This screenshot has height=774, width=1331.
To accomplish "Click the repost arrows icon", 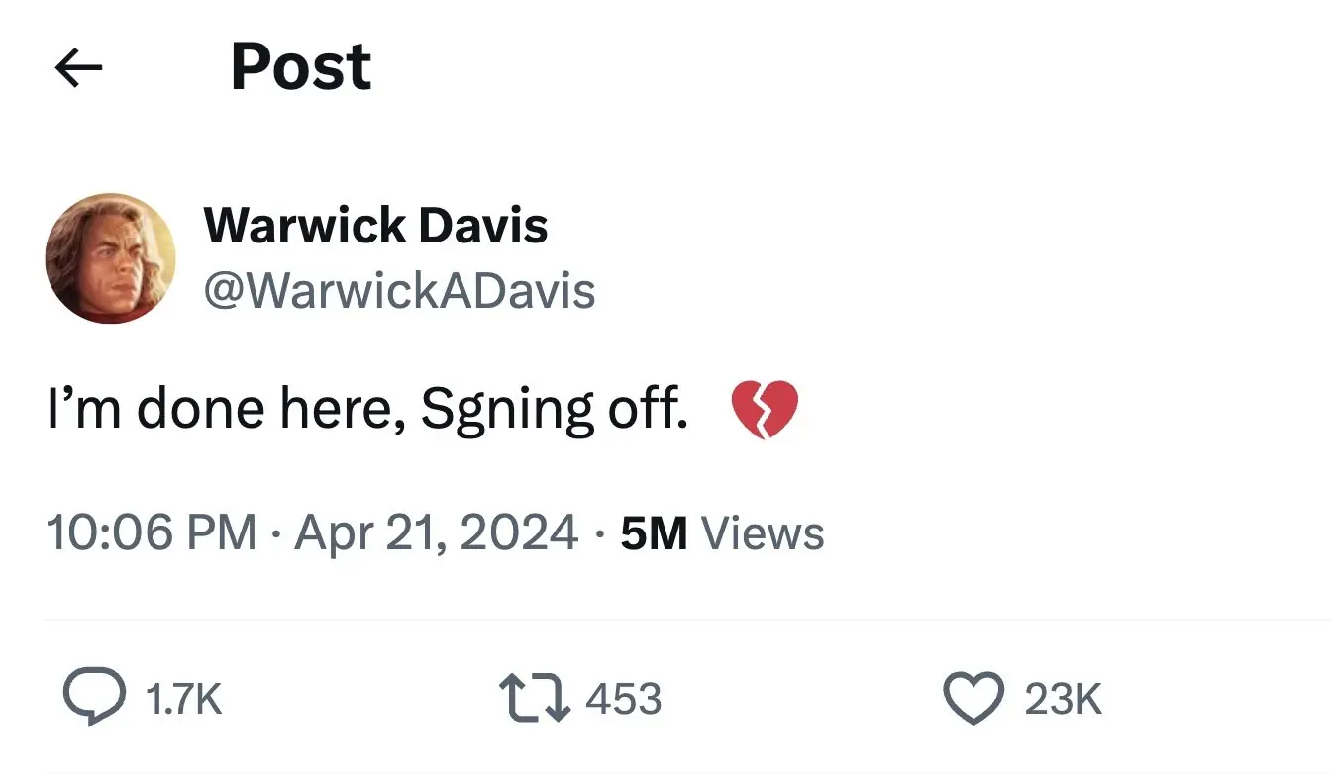I will [534, 698].
